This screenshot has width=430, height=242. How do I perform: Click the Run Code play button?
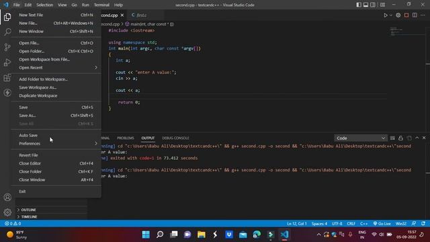pyautogui.click(x=385, y=15)
